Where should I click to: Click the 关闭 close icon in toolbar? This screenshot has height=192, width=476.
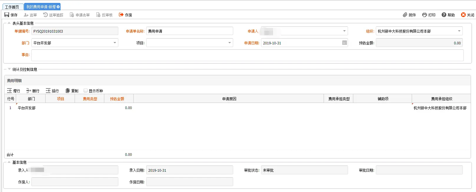463,15
